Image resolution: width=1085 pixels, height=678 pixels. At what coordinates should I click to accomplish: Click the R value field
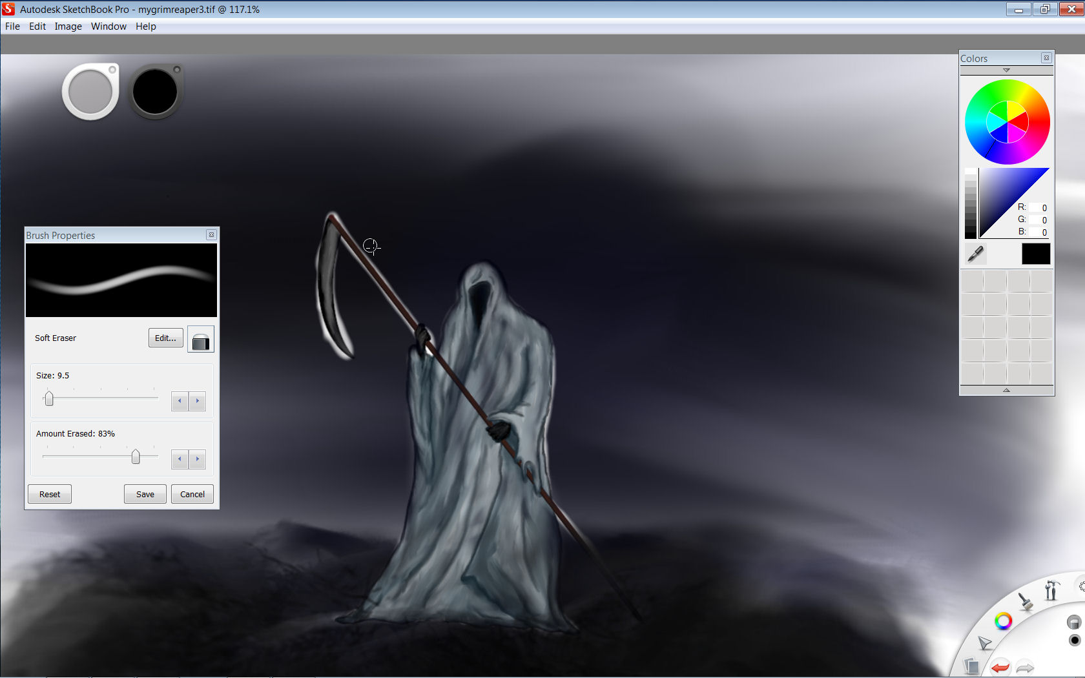[1039, 208]
